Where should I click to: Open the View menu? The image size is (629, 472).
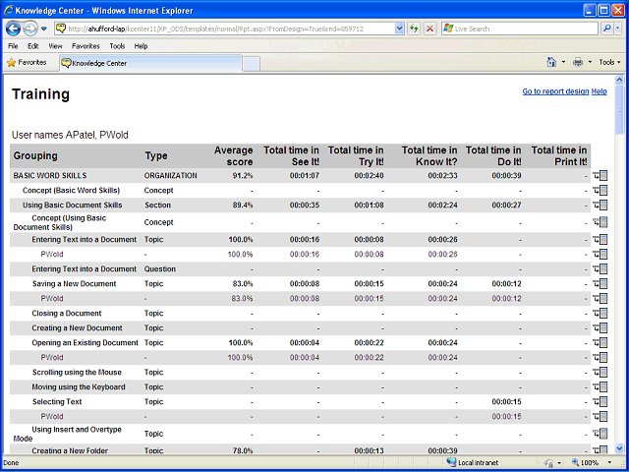[55, 46]
